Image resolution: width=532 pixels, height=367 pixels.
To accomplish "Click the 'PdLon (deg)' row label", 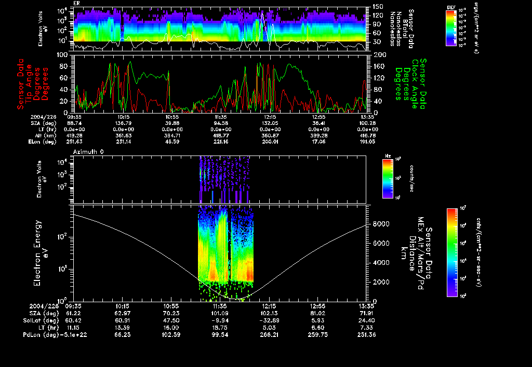I will [x=41, y=334].
